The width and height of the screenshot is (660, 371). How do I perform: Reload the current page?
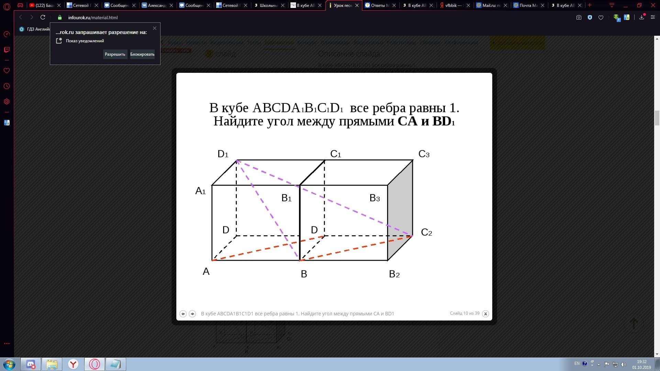pyautogui.click(x=43, y=18)
